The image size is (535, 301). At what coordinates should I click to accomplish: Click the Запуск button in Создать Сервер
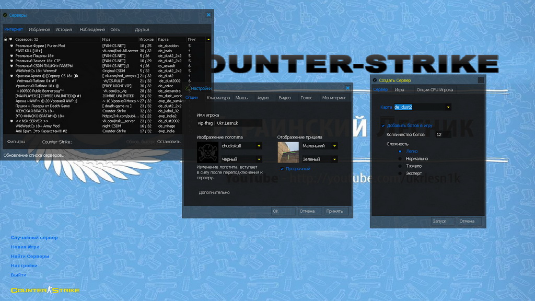(x=443, y=221)
